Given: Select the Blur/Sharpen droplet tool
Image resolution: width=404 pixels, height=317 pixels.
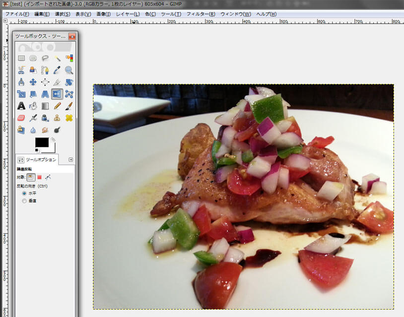Looking at the screenshot, I should tap(33, 130).
